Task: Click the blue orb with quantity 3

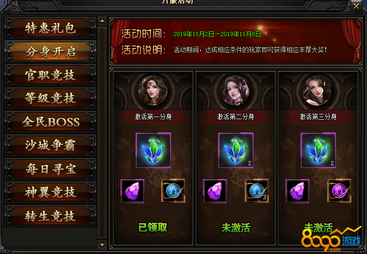Action: (256, 191)
